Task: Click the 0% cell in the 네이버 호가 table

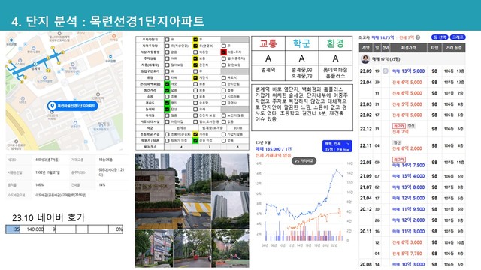Action: (x=116, y=229)
